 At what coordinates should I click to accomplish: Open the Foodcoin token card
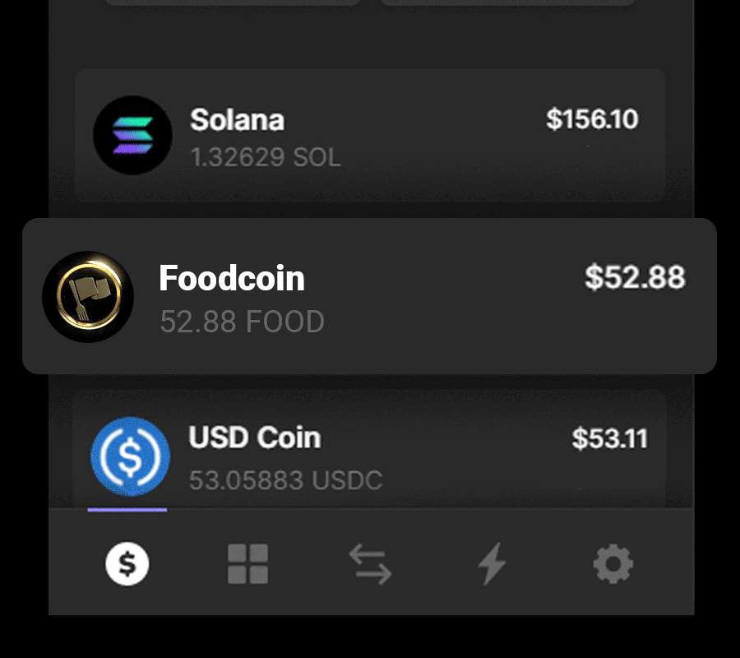coord(369,296)
